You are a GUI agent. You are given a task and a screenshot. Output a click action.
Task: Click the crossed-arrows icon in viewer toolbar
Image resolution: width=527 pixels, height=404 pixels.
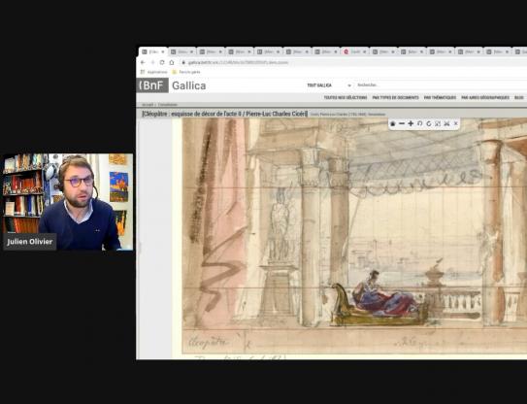pos(446,123)
